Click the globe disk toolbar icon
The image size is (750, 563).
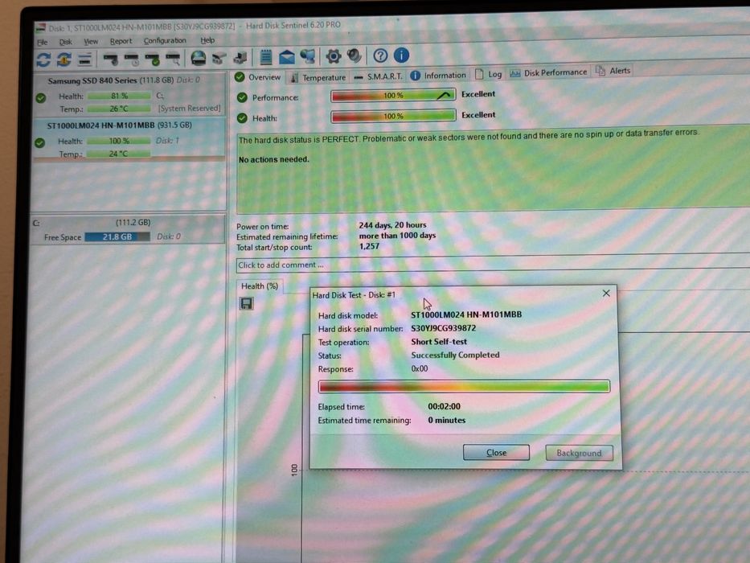click(198, 58)
